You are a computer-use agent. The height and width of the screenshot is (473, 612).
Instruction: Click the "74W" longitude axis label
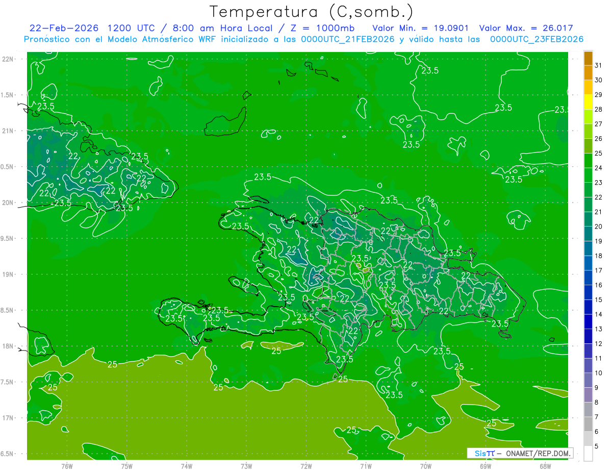click(x=187, y=466)
